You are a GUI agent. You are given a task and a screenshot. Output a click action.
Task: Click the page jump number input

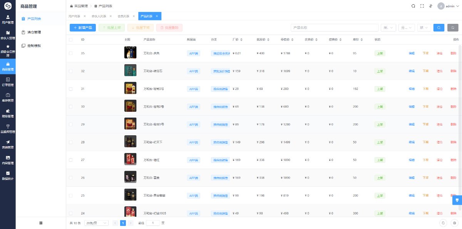(153, 223)
